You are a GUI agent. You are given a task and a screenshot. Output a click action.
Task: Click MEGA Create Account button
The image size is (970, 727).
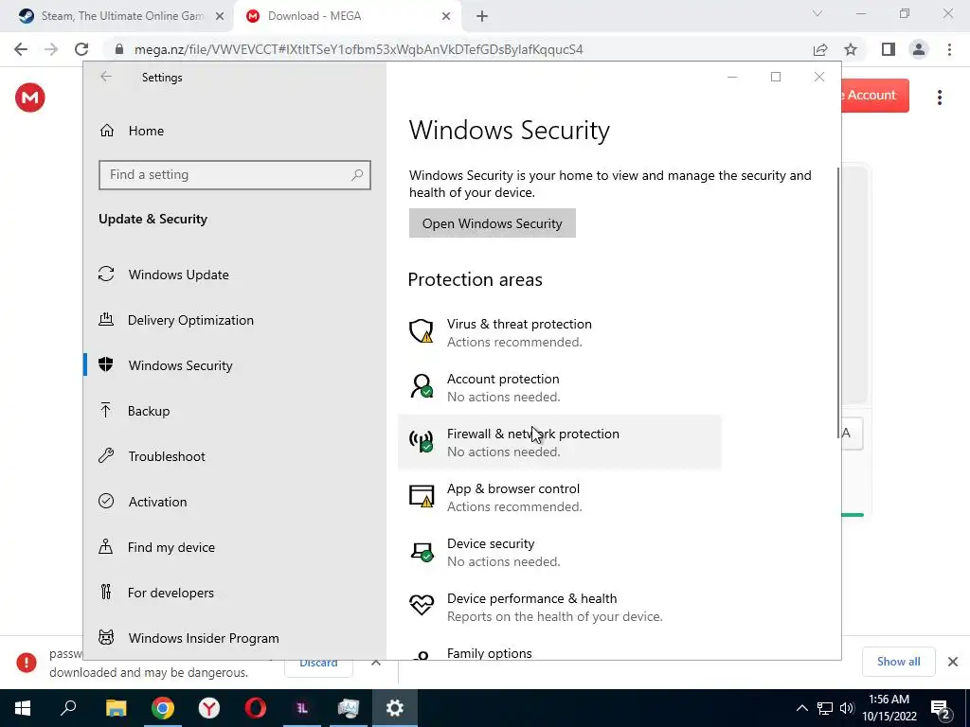coord(874,96)
